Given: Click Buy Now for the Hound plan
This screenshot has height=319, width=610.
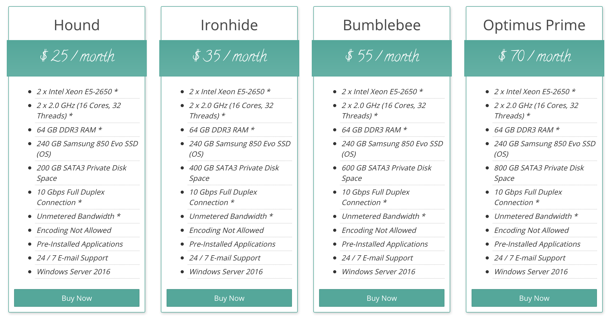Looking at the screenshot, I should tap(77, 298).
